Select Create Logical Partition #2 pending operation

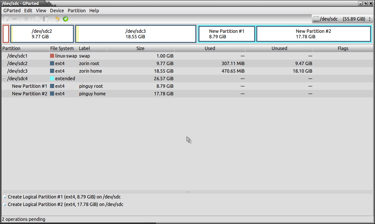point(65,204)
